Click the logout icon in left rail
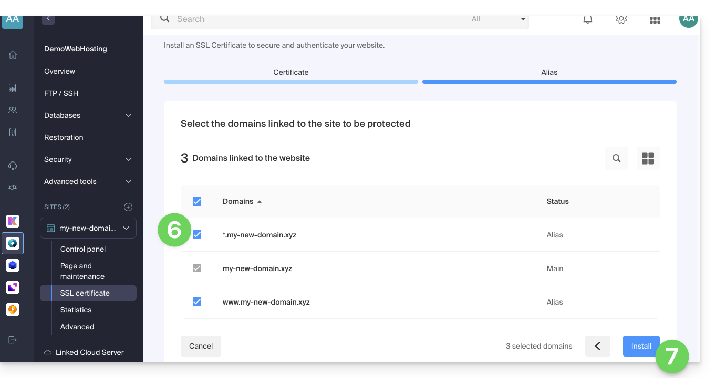716x378 pixels. click(x=13, y=340)
